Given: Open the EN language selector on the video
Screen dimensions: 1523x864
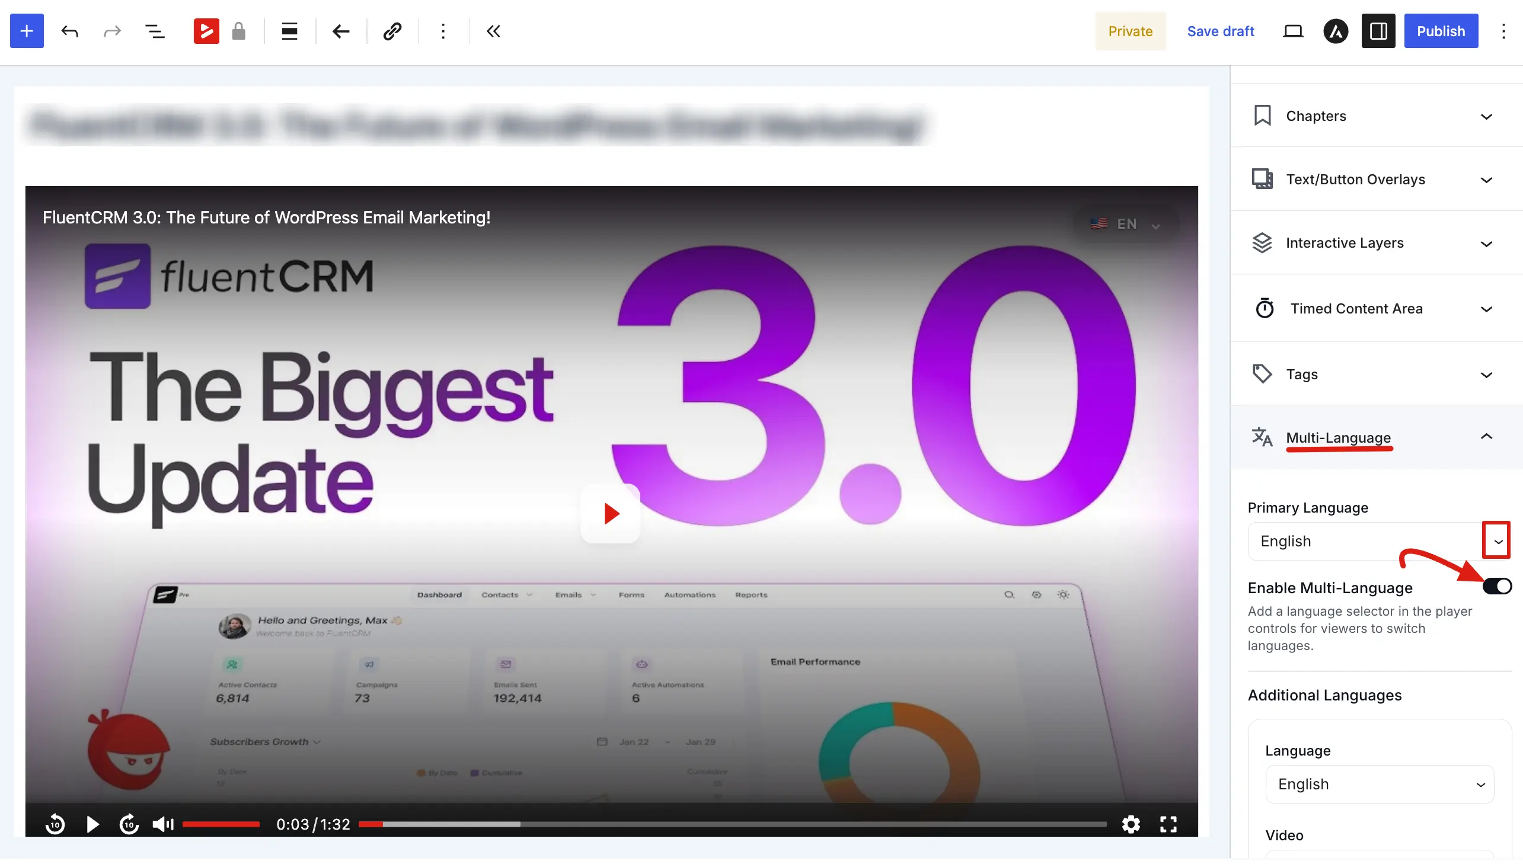Looking at the screenshot, I should pyautogui.click(x=1125, y=224).
